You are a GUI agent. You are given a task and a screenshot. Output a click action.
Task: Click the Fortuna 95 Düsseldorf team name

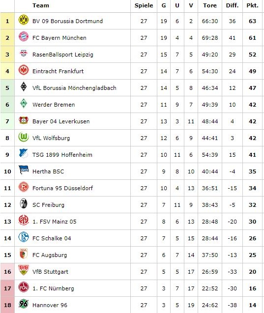pyautogui.click(x=63, y=188)
